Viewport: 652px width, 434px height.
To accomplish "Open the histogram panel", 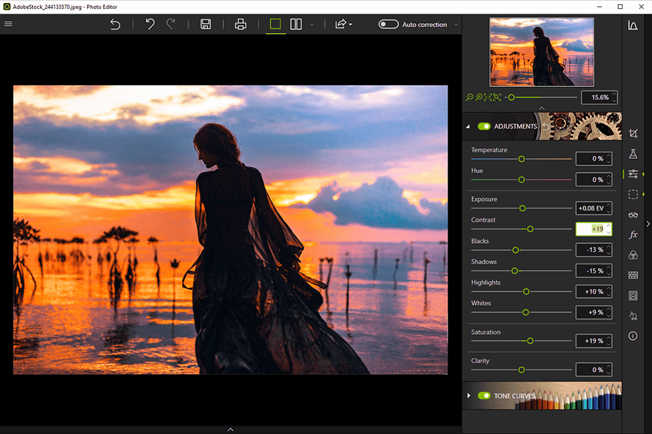I will coord(633,25).
